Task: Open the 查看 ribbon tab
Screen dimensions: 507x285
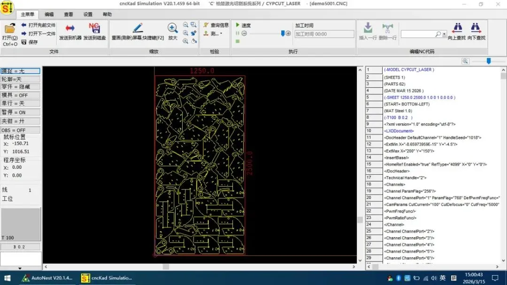Action: pyautogui.click(x=69, y=14)
